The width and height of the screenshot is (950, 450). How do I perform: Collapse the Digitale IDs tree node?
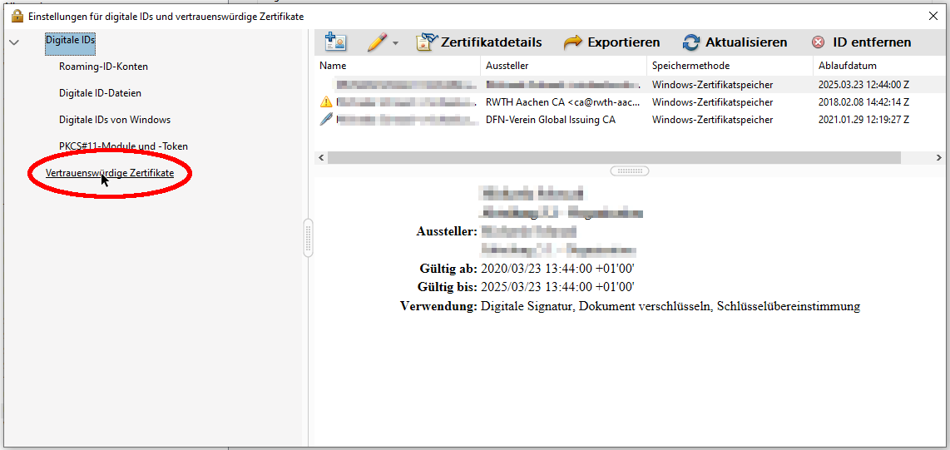13,42
